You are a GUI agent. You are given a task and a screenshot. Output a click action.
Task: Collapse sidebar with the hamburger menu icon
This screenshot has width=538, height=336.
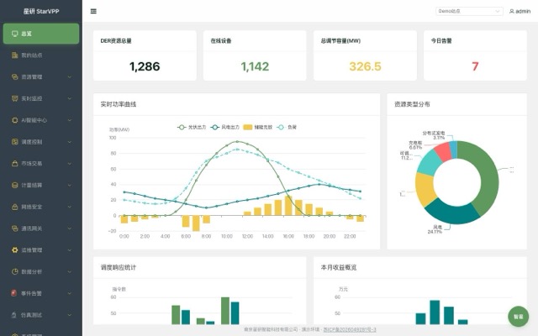click(93, 11)
